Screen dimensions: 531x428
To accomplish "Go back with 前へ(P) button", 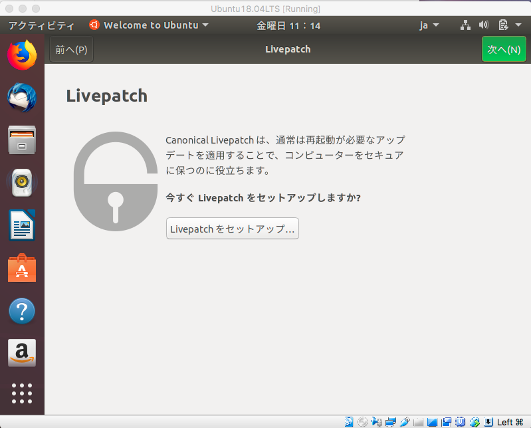I will click(x=71, y=49).
